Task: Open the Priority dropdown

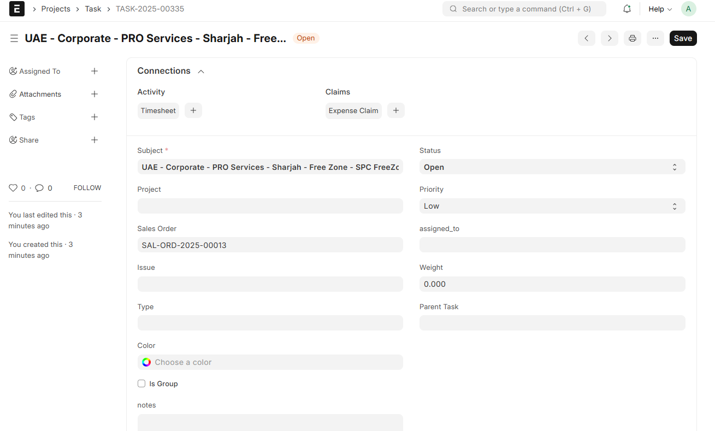Action: (552, 206)
